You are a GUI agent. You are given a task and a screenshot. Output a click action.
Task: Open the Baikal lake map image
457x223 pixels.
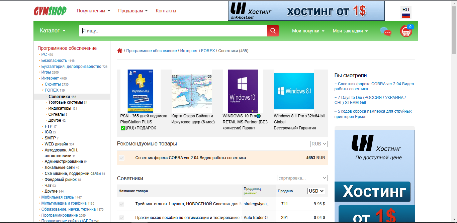pos(192,91)
